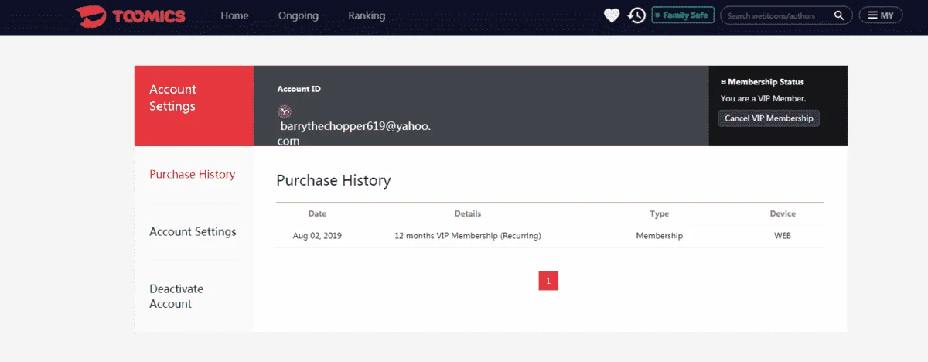The width and height of the screenshot is (928, 362).
Task: Open Deactivate Account sidebar tab
Action: tap(176, 296)
